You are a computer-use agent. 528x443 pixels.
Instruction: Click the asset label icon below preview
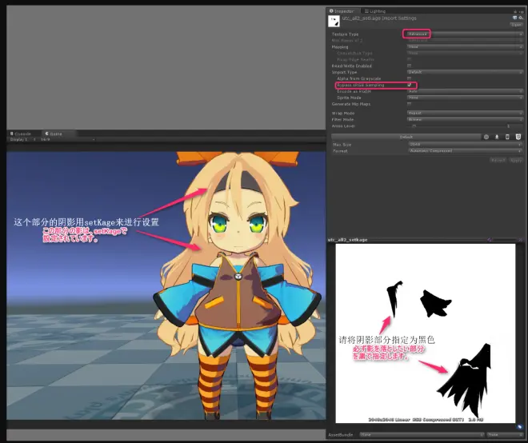519,426
